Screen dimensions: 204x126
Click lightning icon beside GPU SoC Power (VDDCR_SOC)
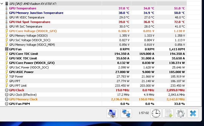click(6, 67)
